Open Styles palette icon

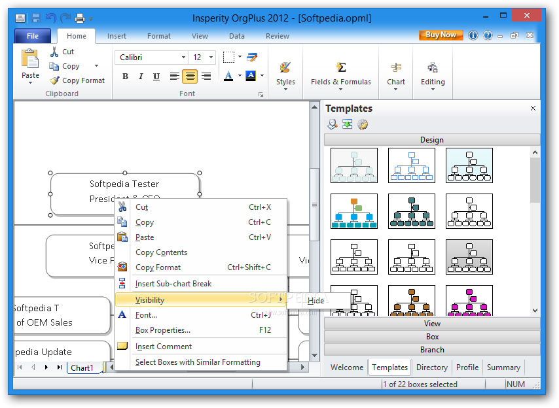click(x=285, y=67)
